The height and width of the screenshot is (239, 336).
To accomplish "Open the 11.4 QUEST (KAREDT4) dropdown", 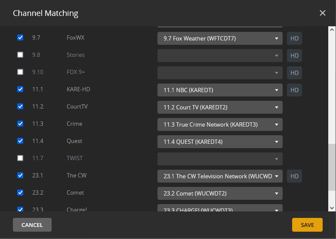I will (x=220, y=142).
